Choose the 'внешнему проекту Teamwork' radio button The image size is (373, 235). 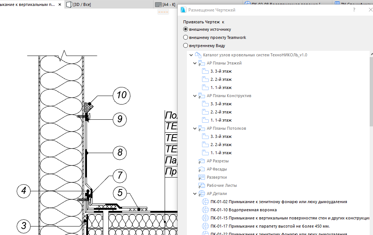186,37
